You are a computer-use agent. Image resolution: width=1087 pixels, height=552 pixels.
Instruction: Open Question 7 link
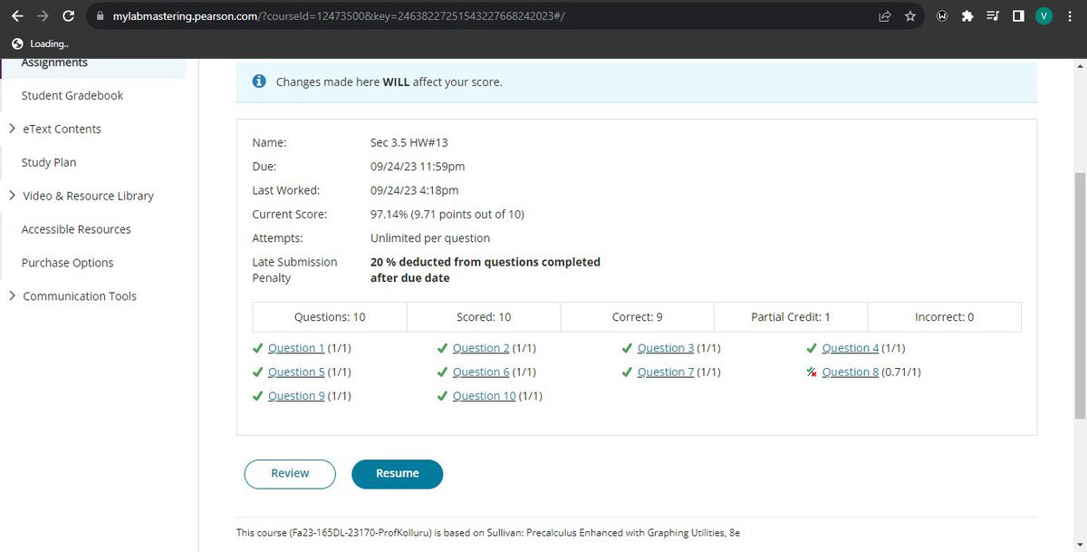666,373
